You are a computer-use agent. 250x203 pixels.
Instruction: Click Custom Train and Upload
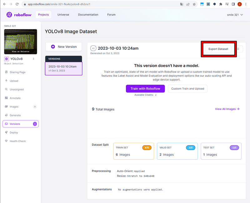188,89
